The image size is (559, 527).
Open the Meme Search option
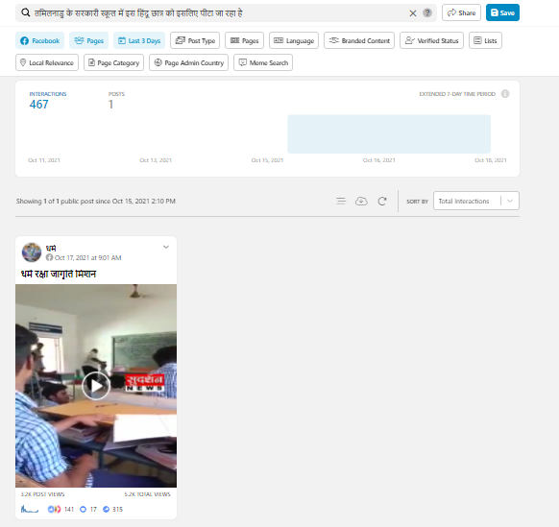(263, 62)
